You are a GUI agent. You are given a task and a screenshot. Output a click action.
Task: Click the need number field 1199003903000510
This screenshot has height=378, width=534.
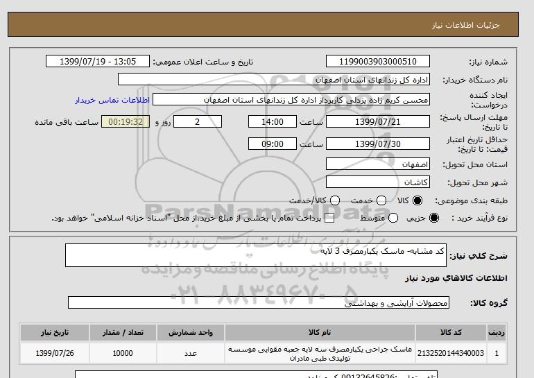(x=378, y=61)
